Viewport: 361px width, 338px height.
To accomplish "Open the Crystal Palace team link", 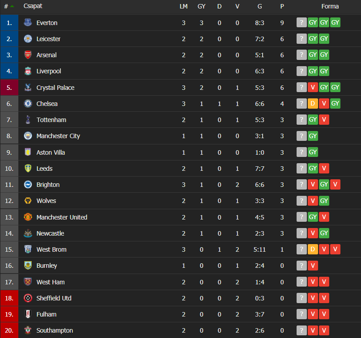I will [55, 88].
